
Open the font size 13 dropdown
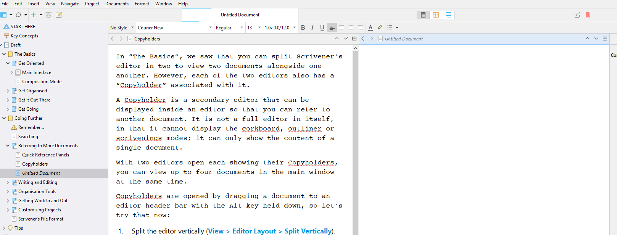click(254, 27)
